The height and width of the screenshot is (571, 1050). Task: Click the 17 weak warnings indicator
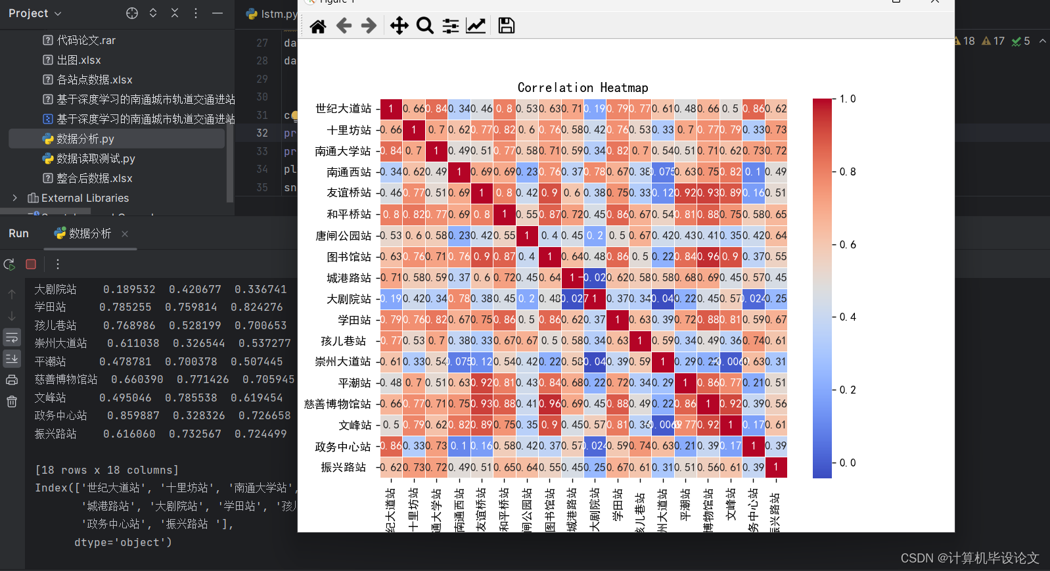993,41
